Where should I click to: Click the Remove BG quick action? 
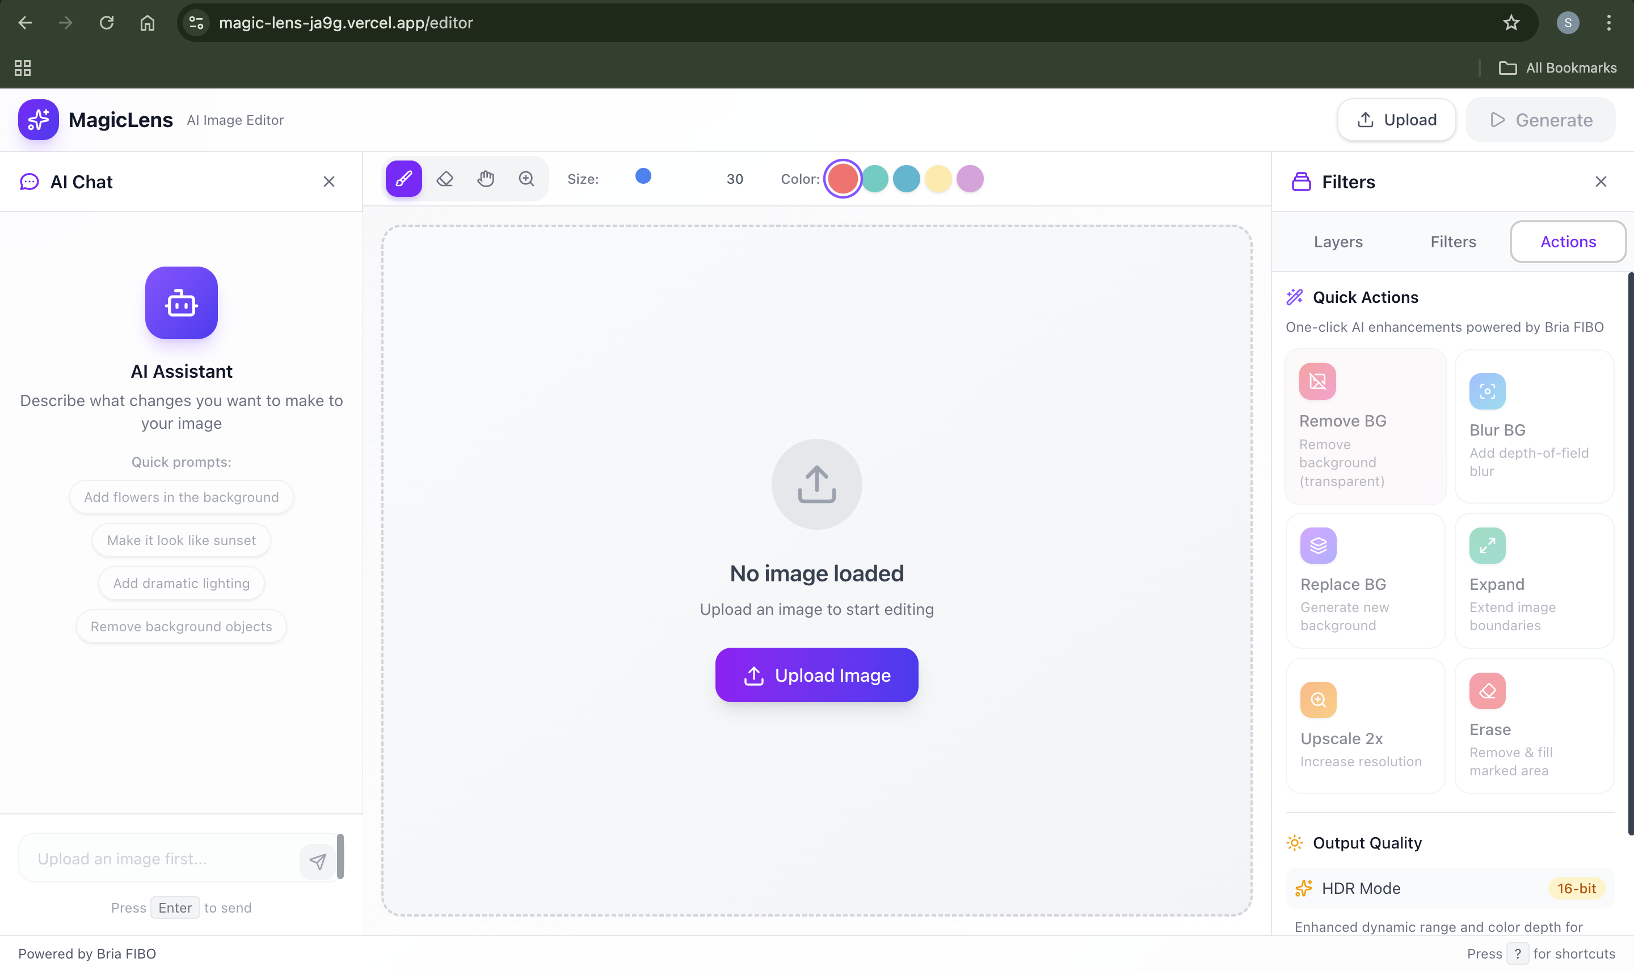pyautogui.click(x=1365, y=427)
